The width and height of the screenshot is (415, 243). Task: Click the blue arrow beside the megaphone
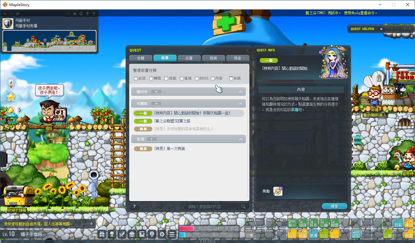(20, 110)
